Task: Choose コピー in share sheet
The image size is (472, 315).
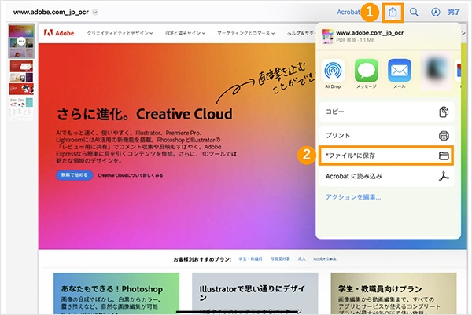Action: tap(386, 112)
